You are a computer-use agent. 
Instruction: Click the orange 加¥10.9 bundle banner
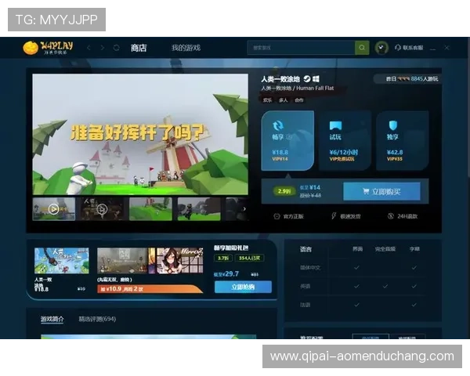coord(150,289)
